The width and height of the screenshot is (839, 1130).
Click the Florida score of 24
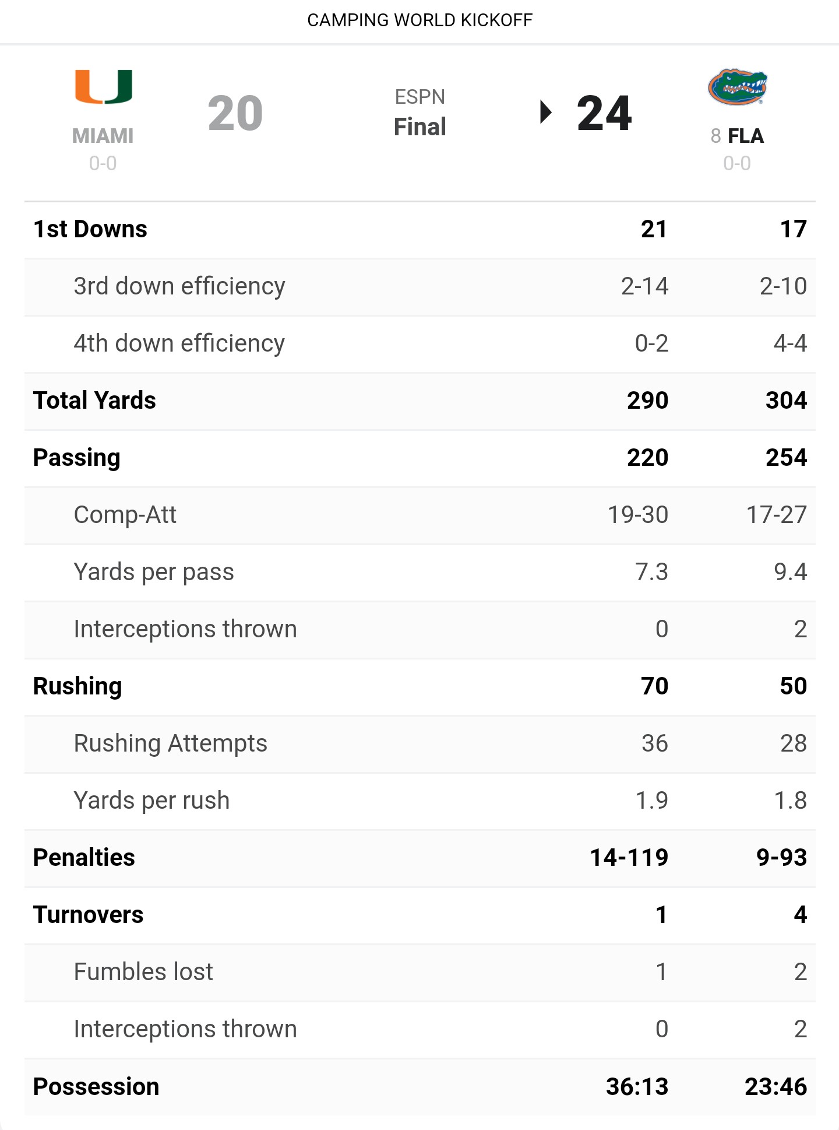(604, 113)
